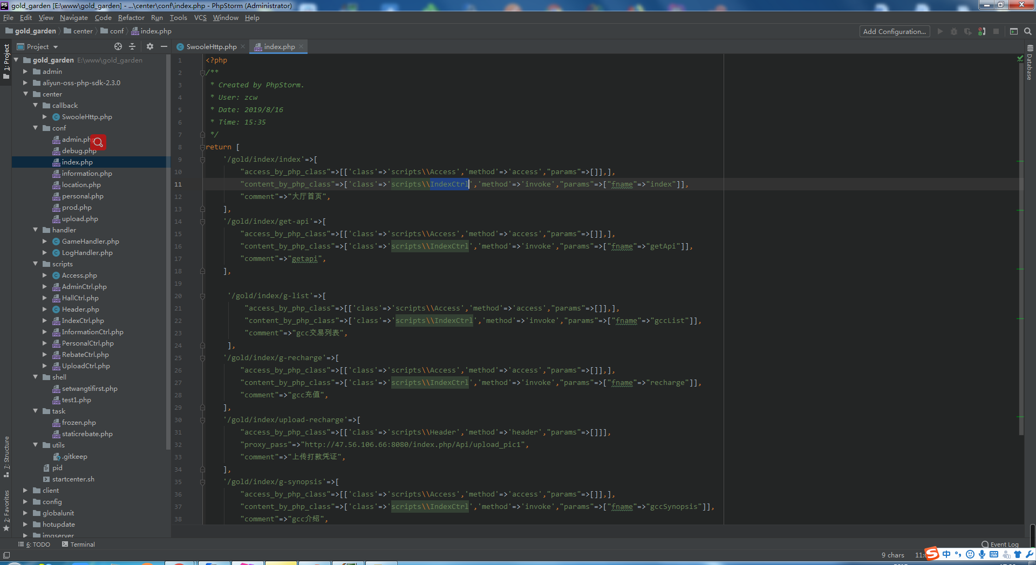
Task: Fold the line 9 array block
Action: [x=202, y=160]
